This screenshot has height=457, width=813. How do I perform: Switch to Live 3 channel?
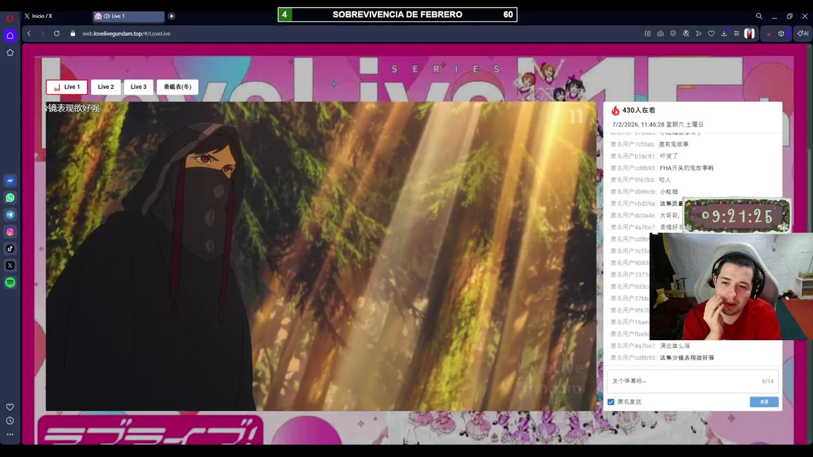138,87
